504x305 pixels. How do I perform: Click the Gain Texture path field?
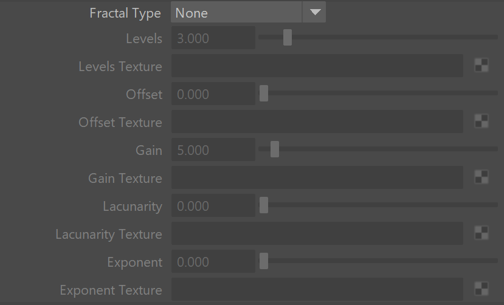pos(317,177)
